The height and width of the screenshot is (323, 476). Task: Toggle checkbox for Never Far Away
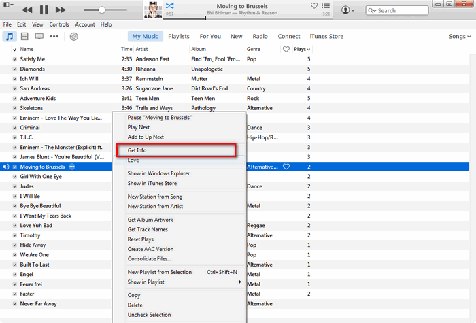coord(14,304)
